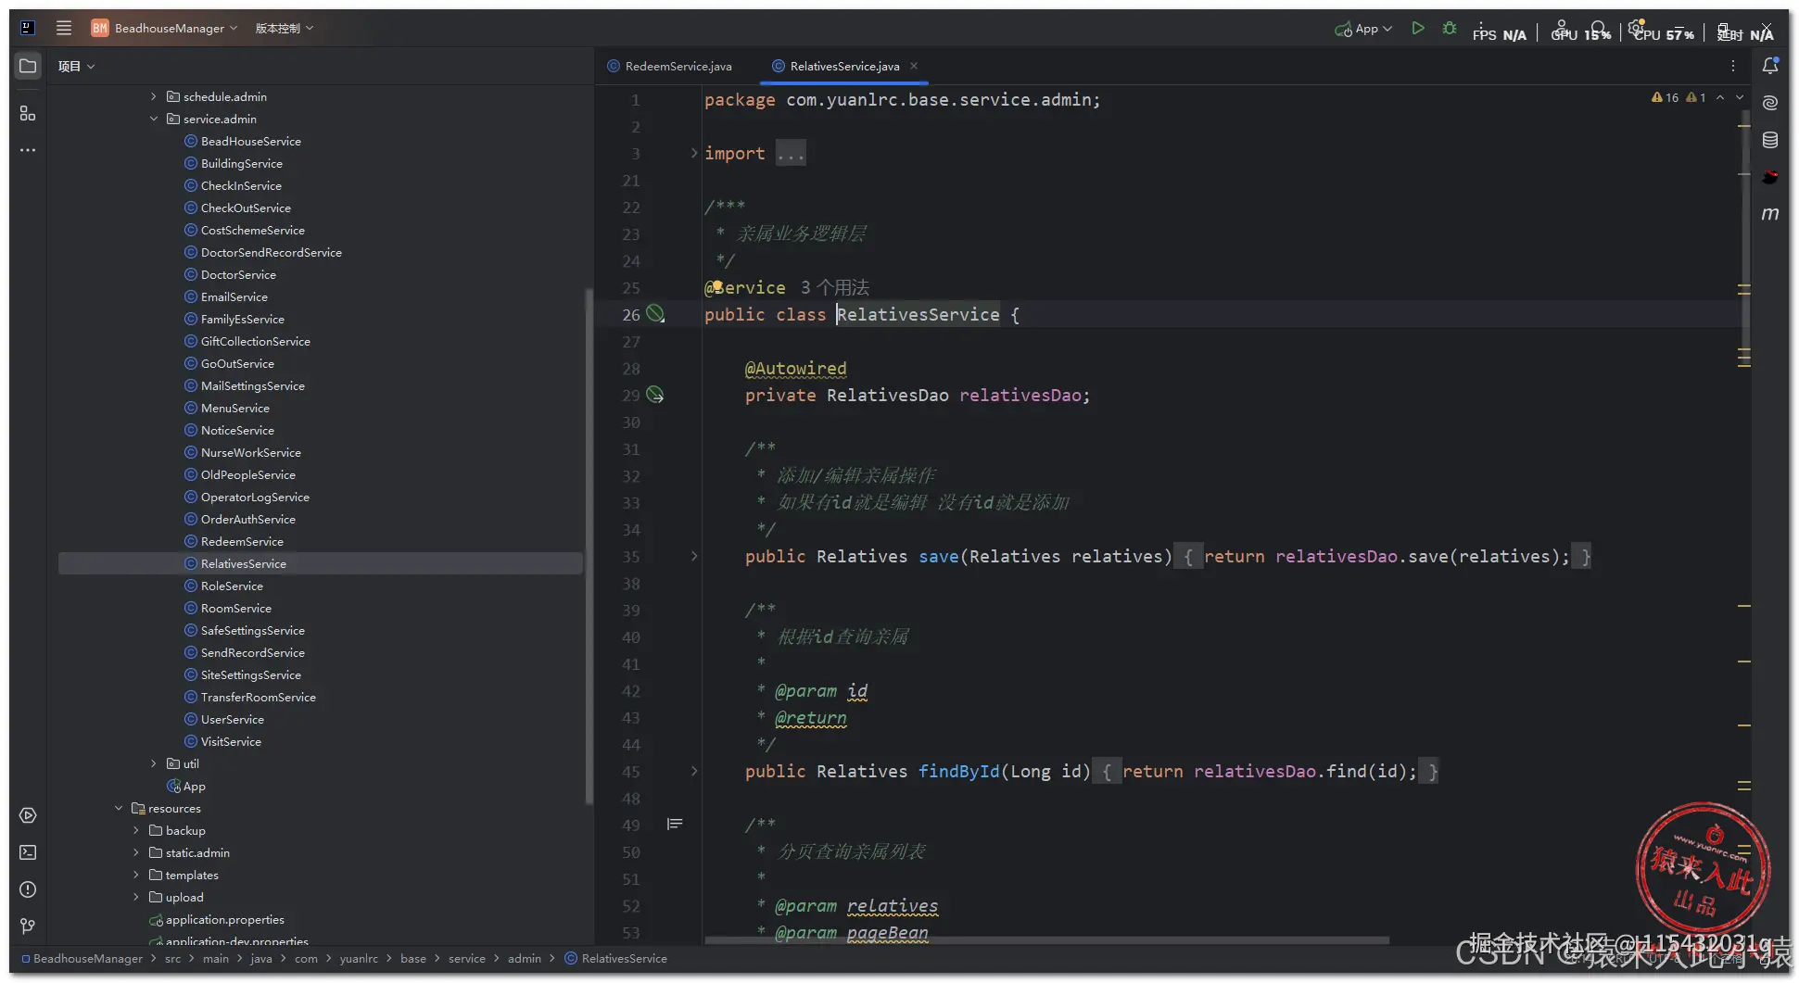Unfold the save method body
This screenshot has height=983, width=1799.
[x=694, y=556]
